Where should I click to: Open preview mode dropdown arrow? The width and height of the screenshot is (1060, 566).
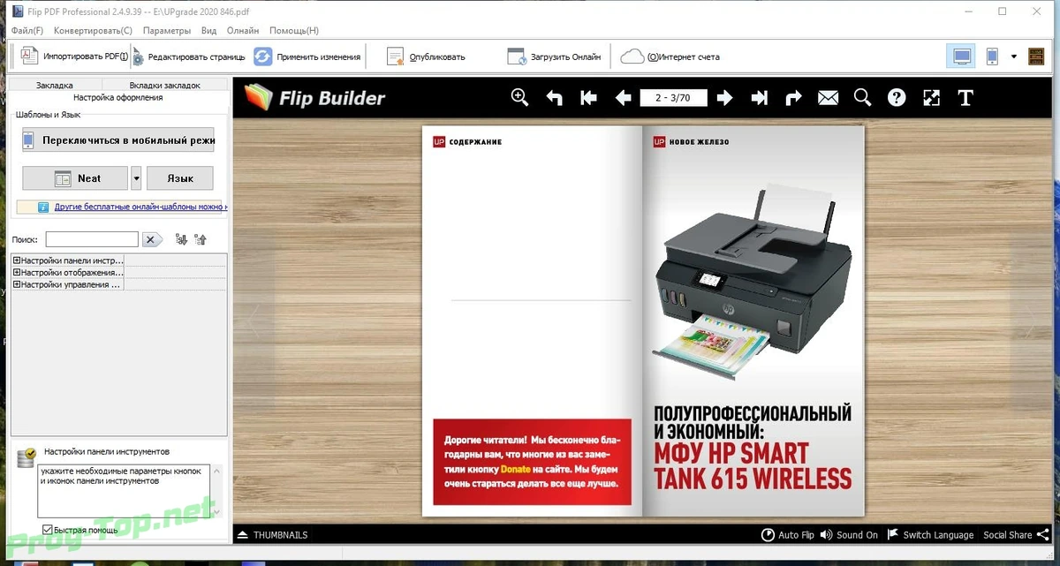(x=1014, y=57)
